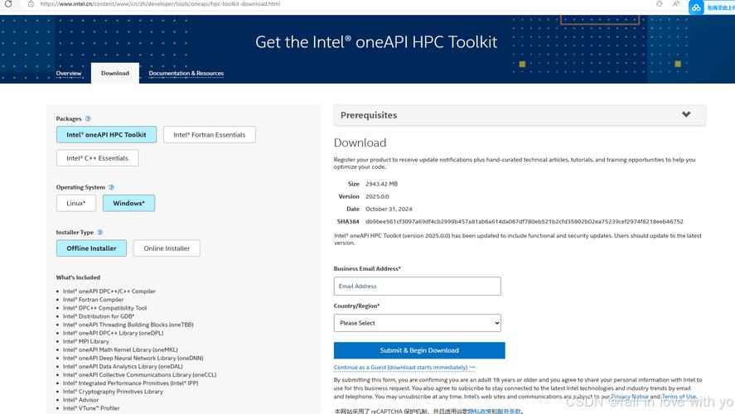Open the Documentation & Resources tab
The height and width of the screenshot is (414, 735).
pyautogui.click(x=186, y=73)
